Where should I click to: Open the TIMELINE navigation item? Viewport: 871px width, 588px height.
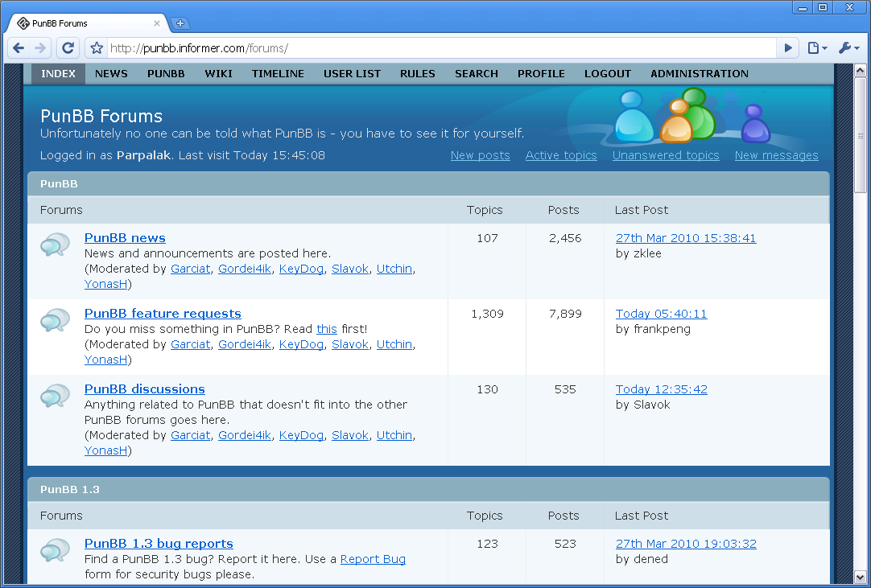pyautogui.click(x=278, y=74)
